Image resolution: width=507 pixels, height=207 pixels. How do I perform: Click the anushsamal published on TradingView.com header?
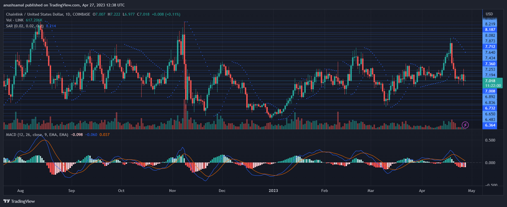click(64, 5)
